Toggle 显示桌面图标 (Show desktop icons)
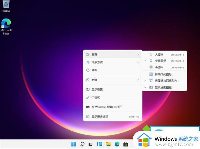 click(x=164, y=87)
